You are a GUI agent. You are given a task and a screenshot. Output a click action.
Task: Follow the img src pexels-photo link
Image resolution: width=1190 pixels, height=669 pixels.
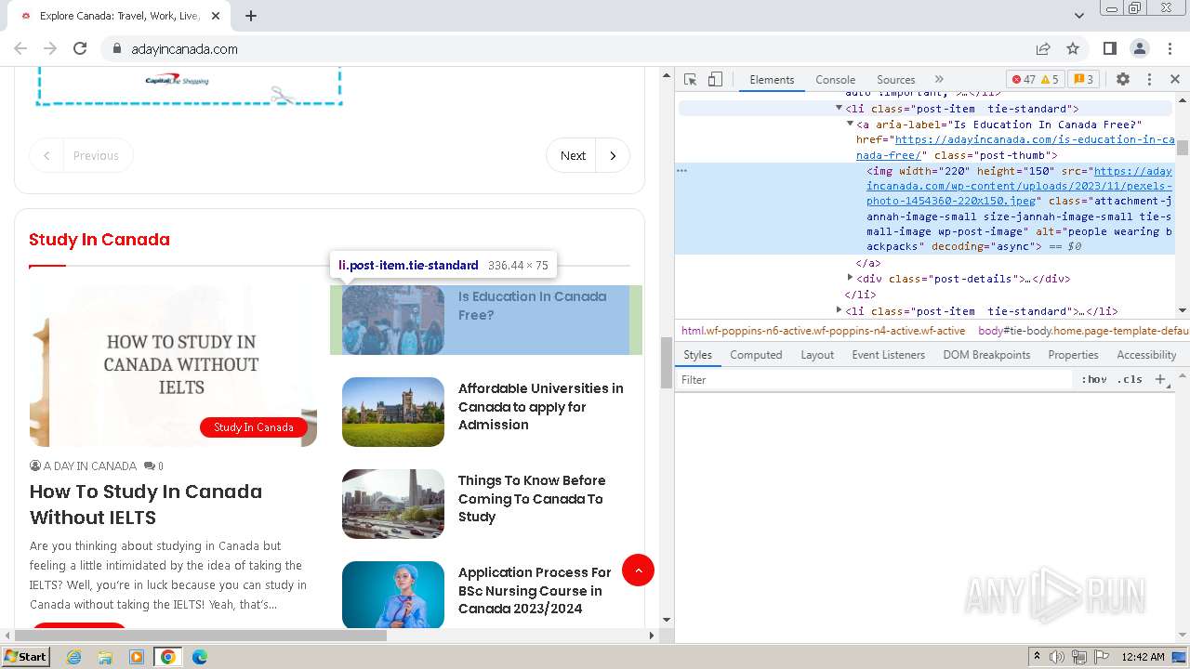coord(1019,186)
